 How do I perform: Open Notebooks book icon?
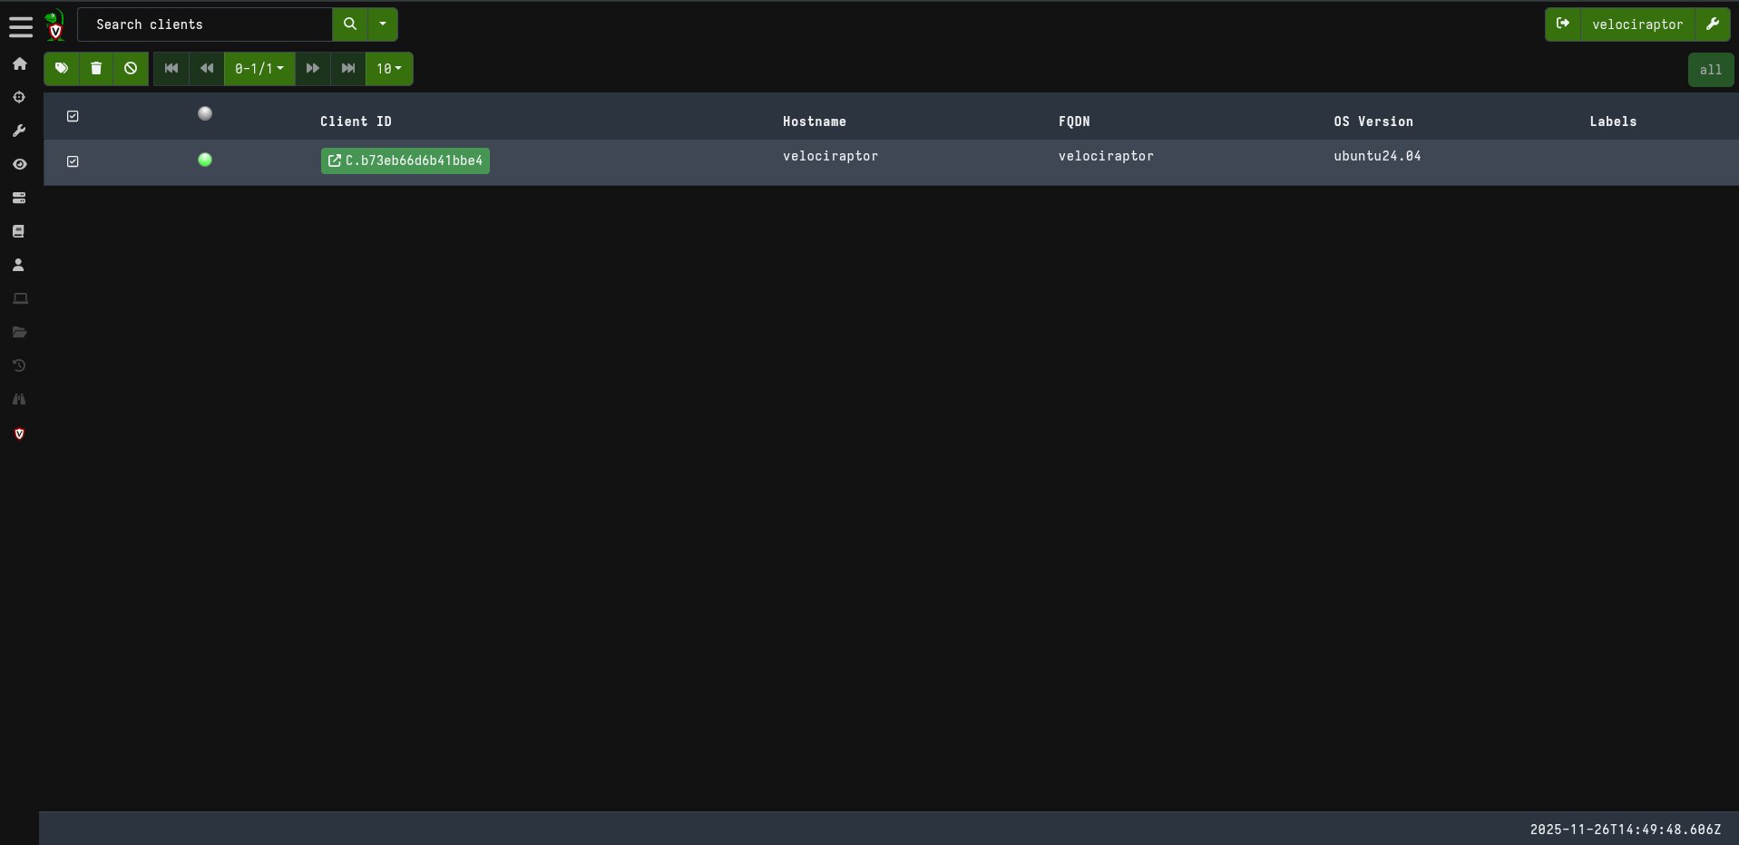tap(19, 232)
